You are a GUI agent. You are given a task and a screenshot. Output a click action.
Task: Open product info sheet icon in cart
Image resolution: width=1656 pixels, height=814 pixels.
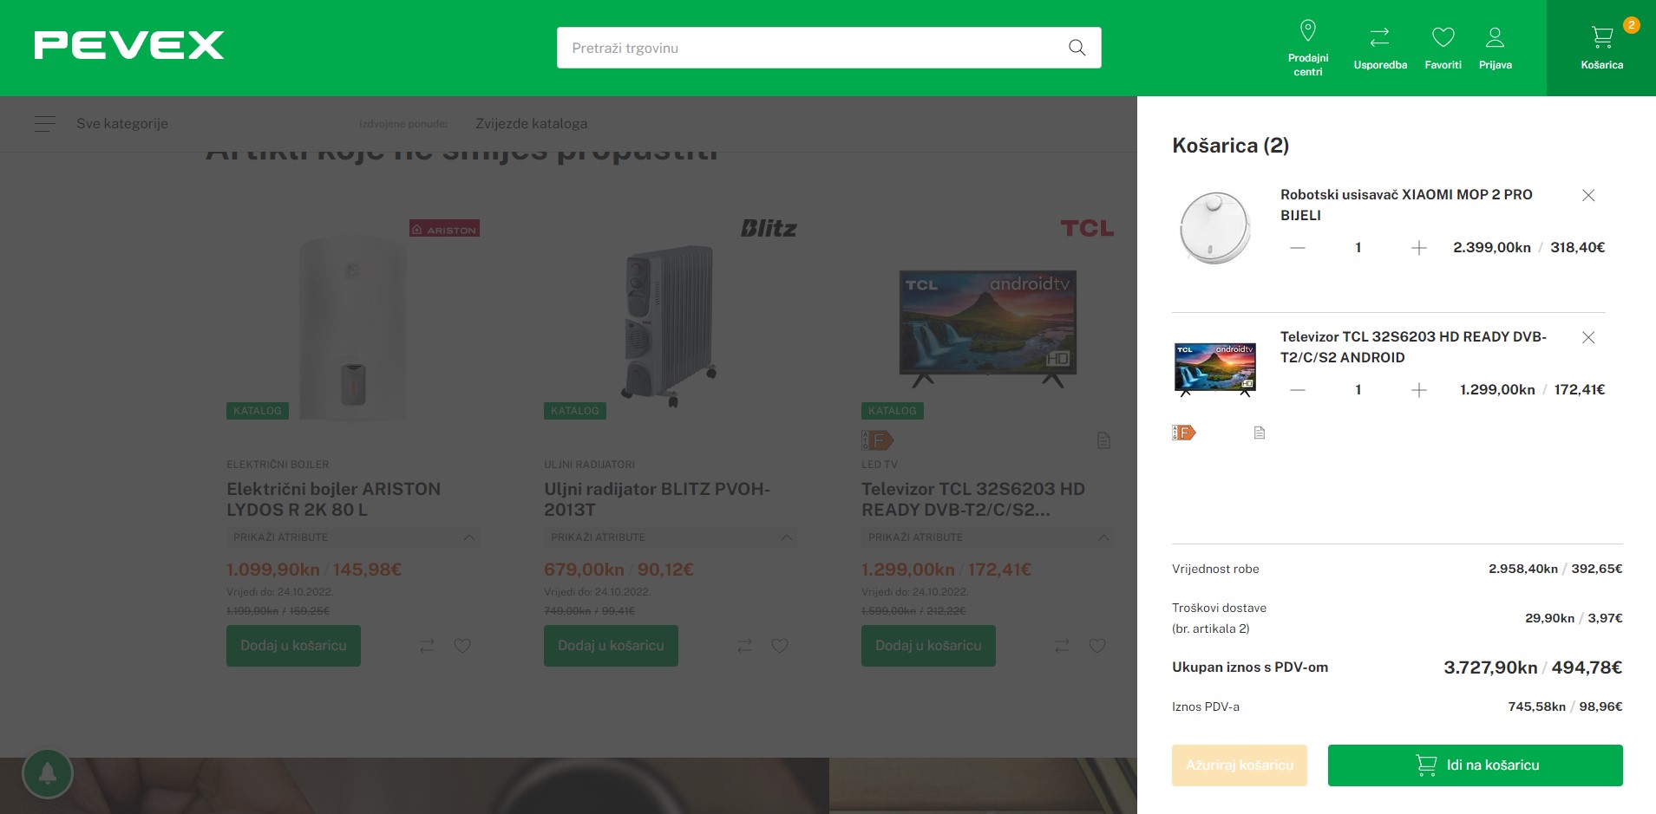coord(1260,433)
